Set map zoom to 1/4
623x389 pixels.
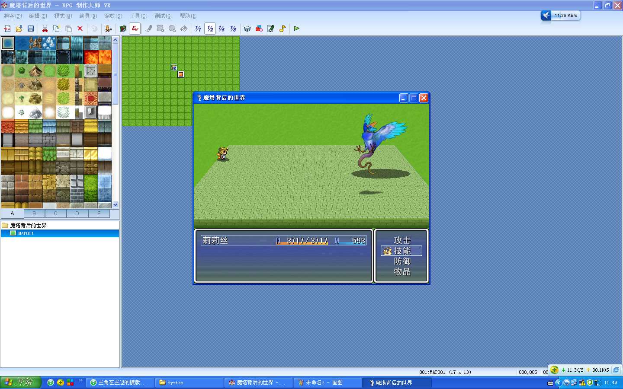222,29
